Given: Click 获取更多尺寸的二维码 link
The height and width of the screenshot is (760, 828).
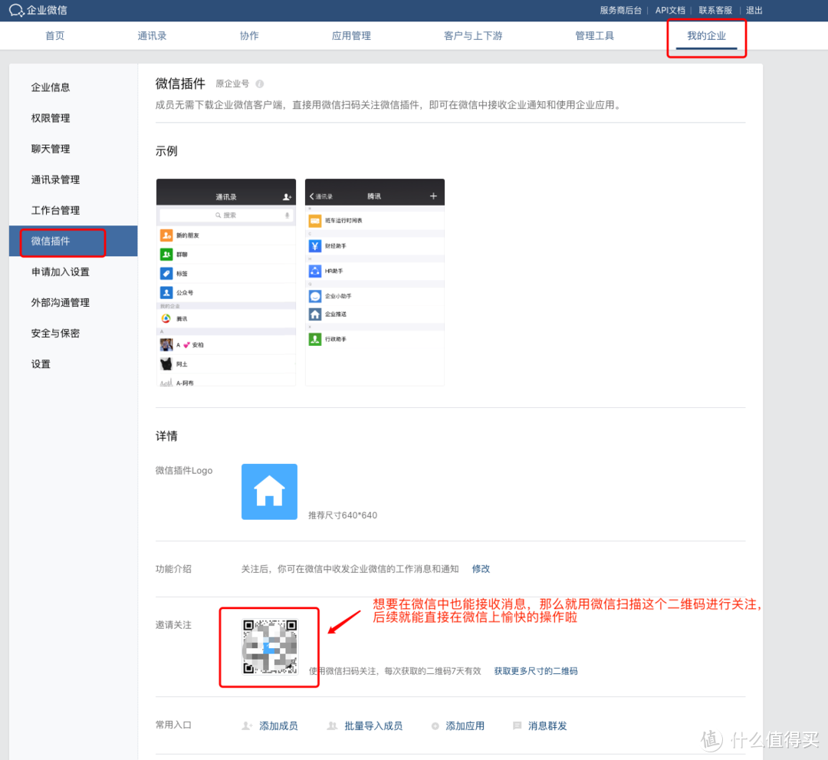Looking at the screenshot, I should 535,671.
